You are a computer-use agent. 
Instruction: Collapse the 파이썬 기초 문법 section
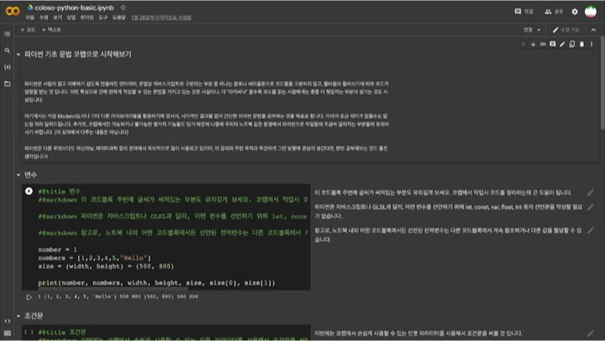click(x=18, y=55)
